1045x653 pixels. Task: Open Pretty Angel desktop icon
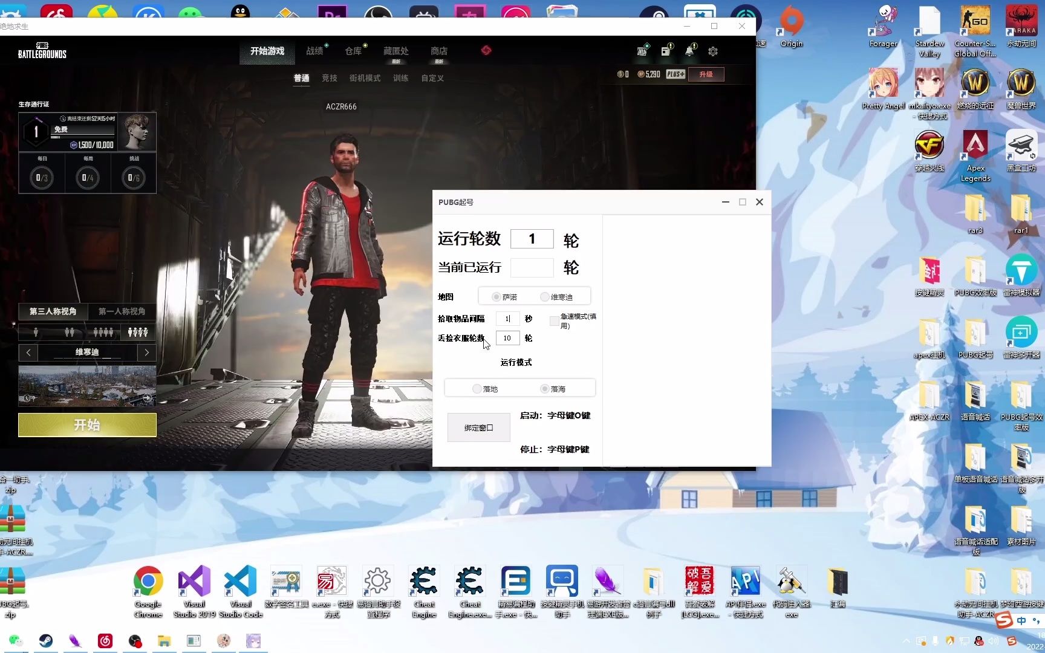pos(884,89)
